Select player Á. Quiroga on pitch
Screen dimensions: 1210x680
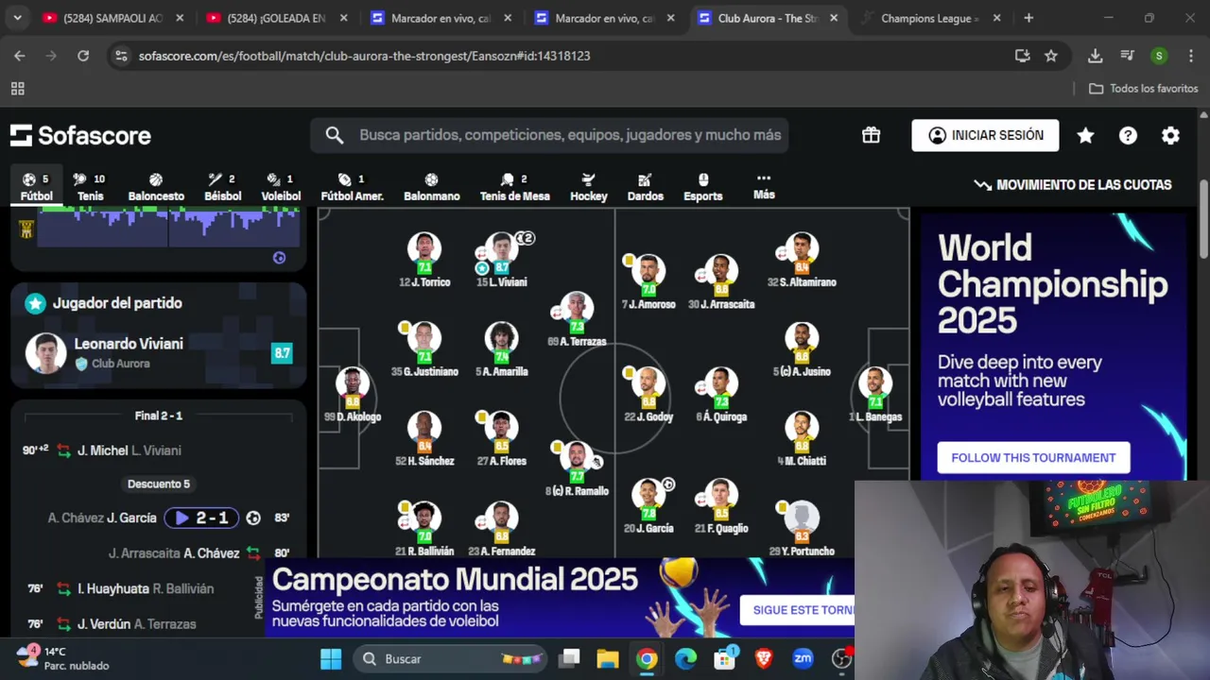coord(721,395)
